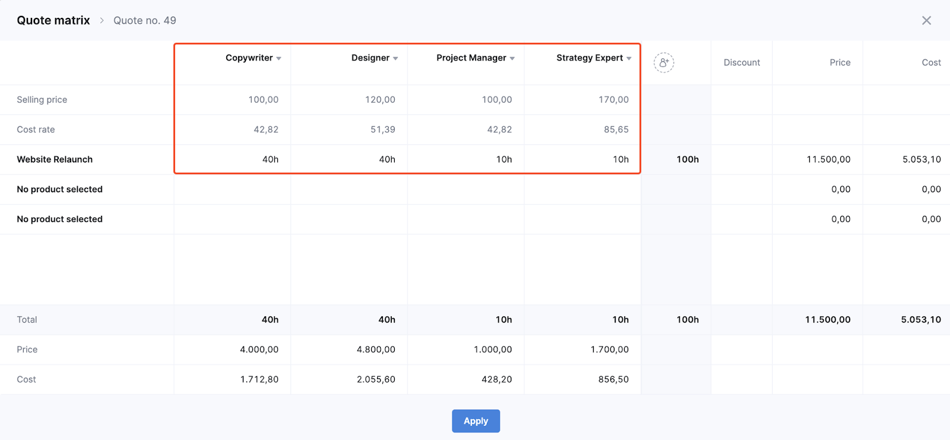This screenshot has height=440, width=950.
Task: Select Designer selling price 120,00
Action: 380,100
